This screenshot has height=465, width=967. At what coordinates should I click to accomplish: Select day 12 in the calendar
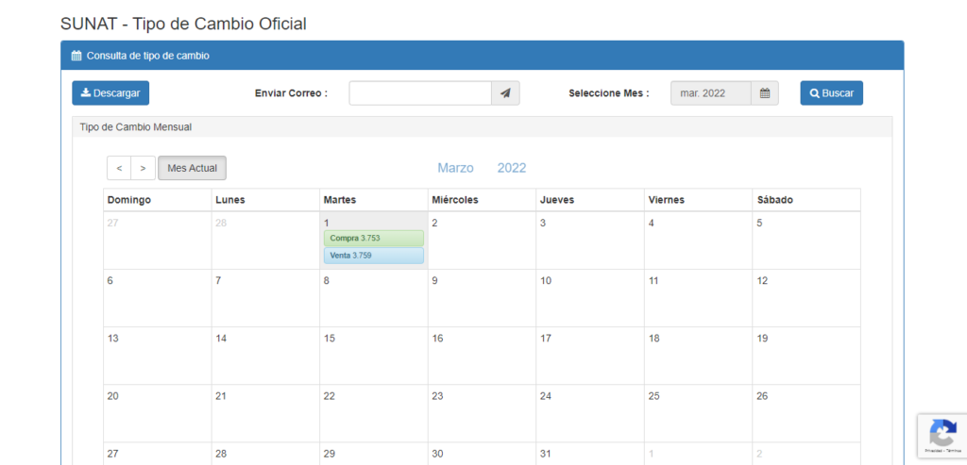[x=806, y=298]
